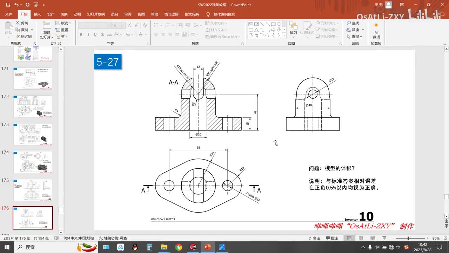449x253 pixels.
Task: Expand the shapes gallery More arrow
Action: click(x=284, y=35)
